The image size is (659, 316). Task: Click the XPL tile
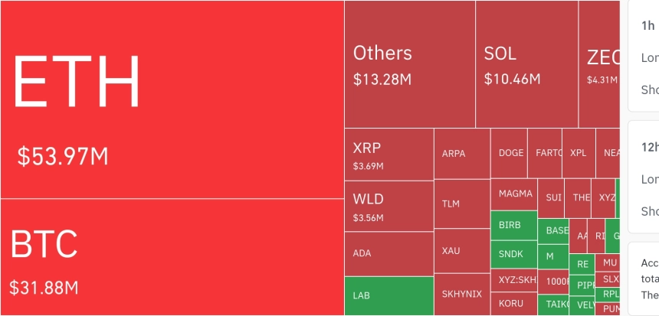[x=579, y=153]
